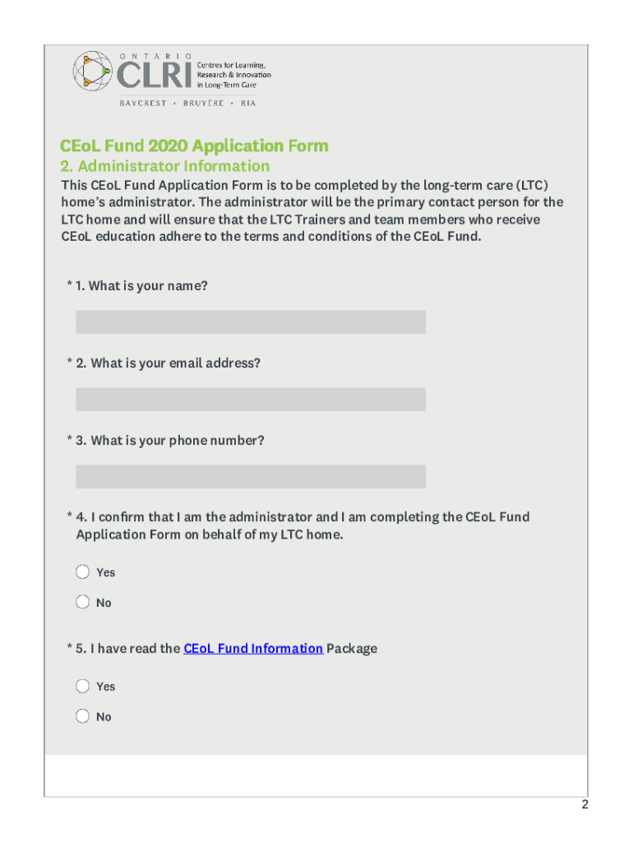This screenshot has height=842, width=633.
Task: Click the 'Baycrest · Bruyère · RIA' text
Action: pyautogui.click(x=187, y=104)
